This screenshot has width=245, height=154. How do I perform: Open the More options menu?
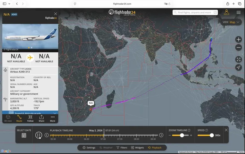(53, 119)
